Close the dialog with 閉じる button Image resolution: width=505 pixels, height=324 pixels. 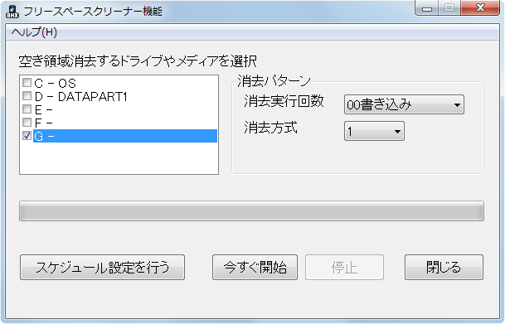(444, 267)
